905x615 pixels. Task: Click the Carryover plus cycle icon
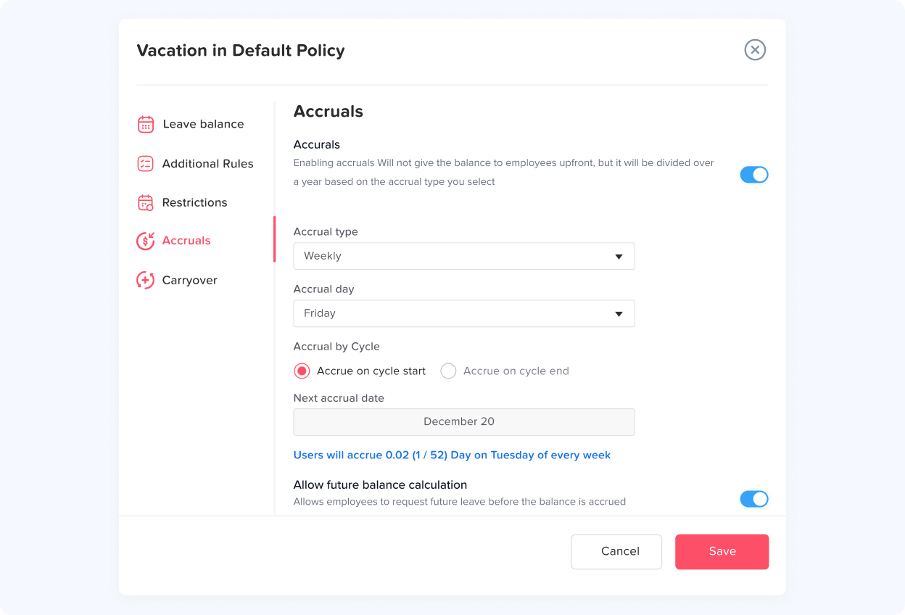coord(146,280)
